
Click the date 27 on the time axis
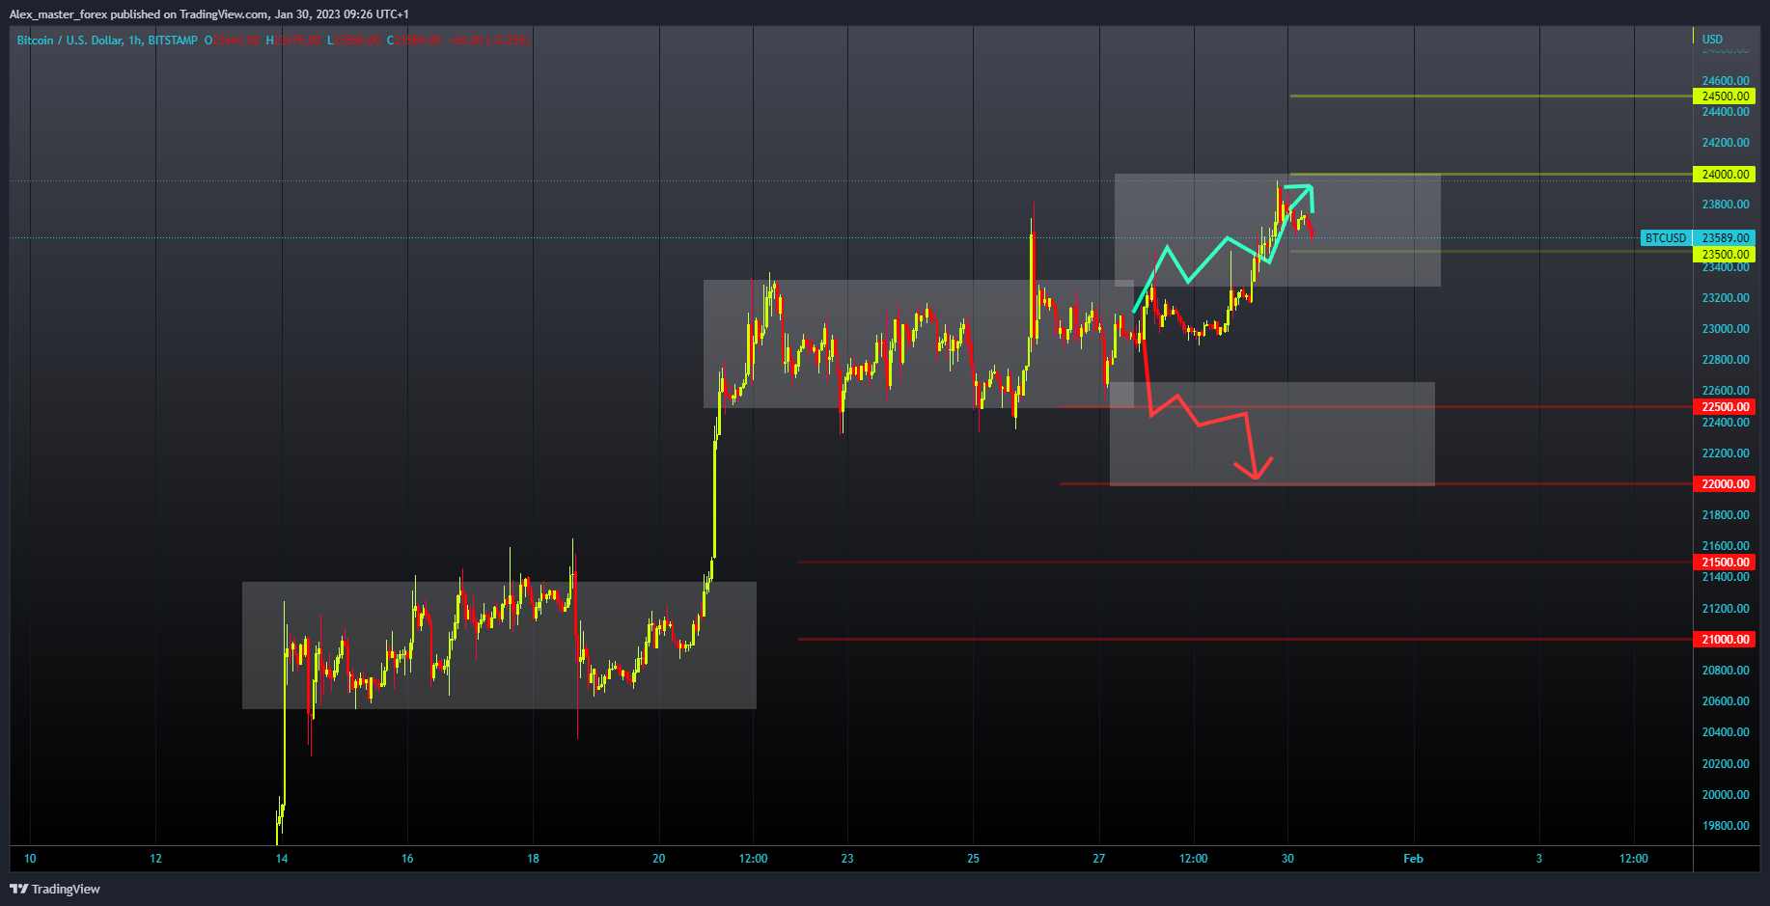[1099, 859]
